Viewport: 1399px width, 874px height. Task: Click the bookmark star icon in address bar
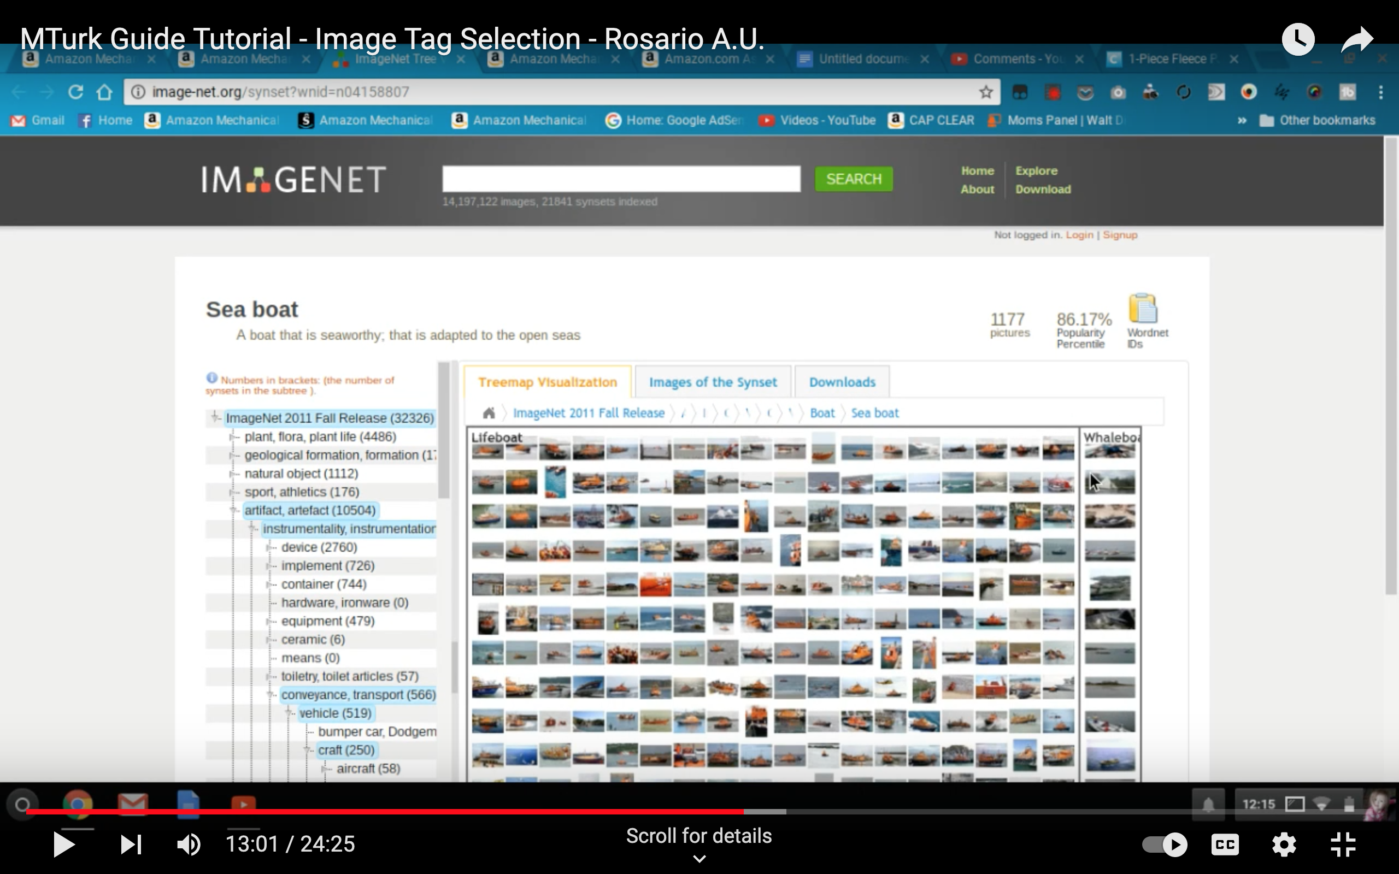coord(986,92)
